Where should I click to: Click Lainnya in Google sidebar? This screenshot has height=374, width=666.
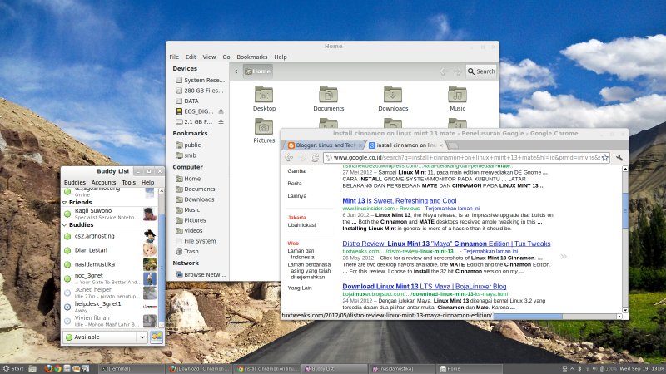(x=296, y=196)
